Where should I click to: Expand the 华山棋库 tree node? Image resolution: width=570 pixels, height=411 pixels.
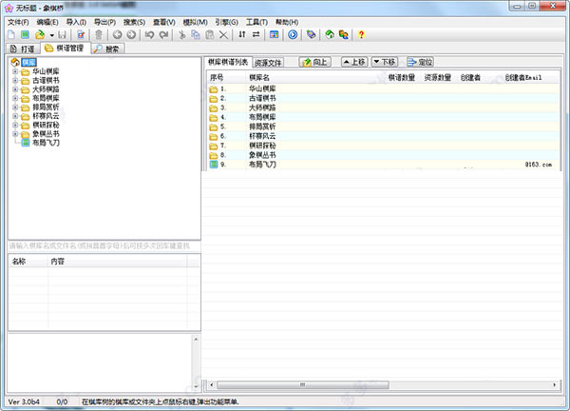[x=14, y=71]
